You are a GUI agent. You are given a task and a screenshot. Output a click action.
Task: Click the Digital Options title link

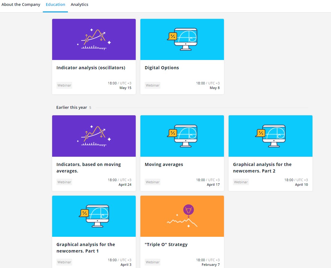point(162,68)
